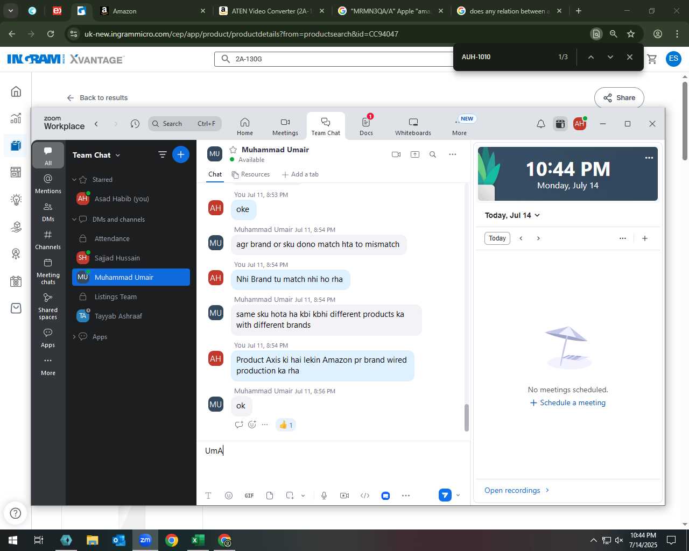
Task: Open Channels in Zoom left rail
Action: (x=48, y=240)
